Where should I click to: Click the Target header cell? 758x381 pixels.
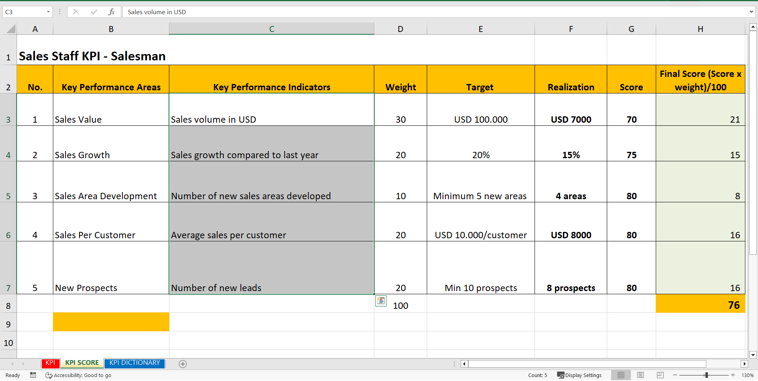click(480, 79)
